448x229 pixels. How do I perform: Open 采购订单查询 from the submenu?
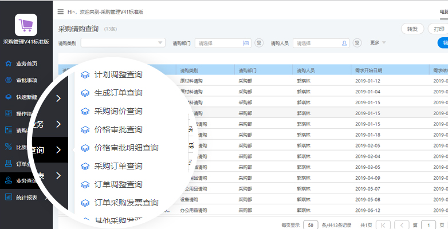coord(118,166)
